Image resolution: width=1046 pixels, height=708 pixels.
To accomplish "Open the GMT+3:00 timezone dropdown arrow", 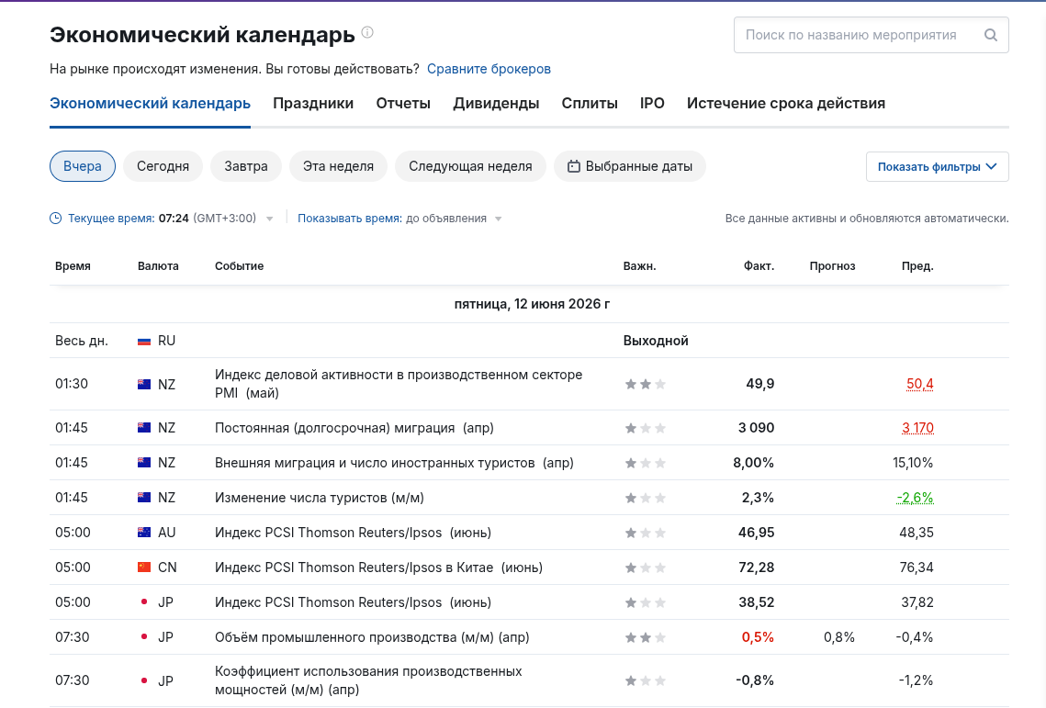I will click(269, 219).
